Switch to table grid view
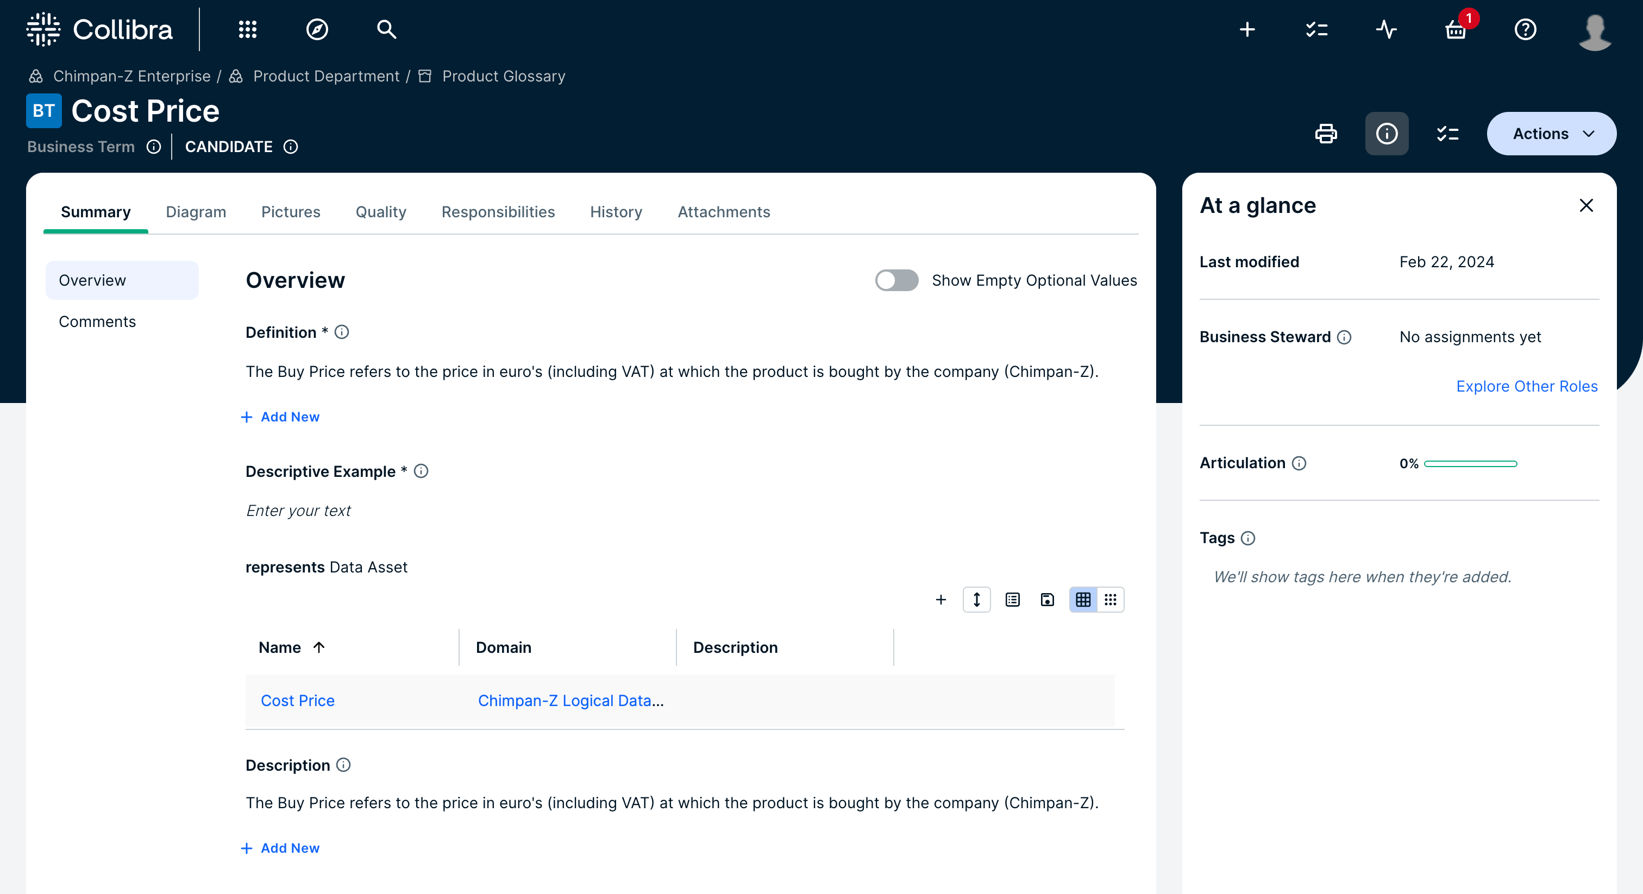The width and height of the screenshot is (1643, 894). point(1083,600)
